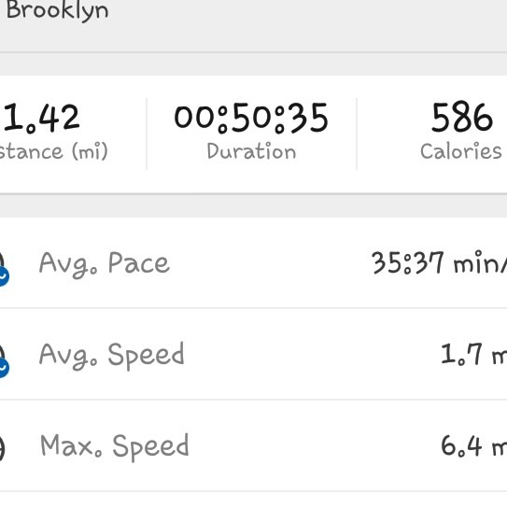The width and height of the screenshot is (507, 507).
Task: Tap the Calories label
Action: click(x=461, y=151)
